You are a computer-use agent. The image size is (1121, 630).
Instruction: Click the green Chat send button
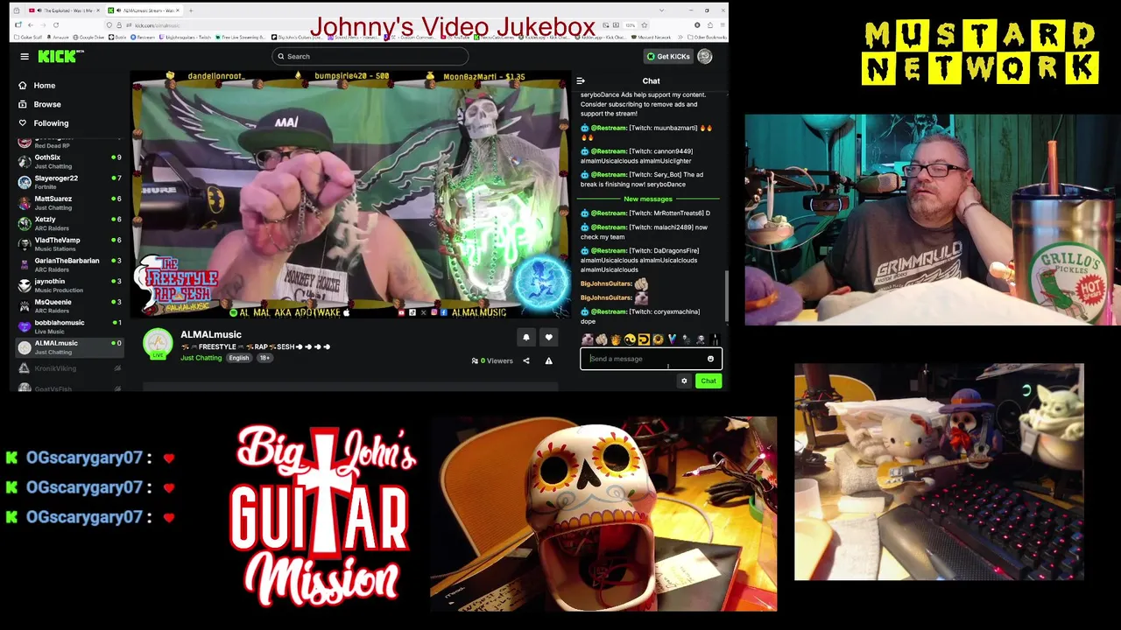point(709,381)
